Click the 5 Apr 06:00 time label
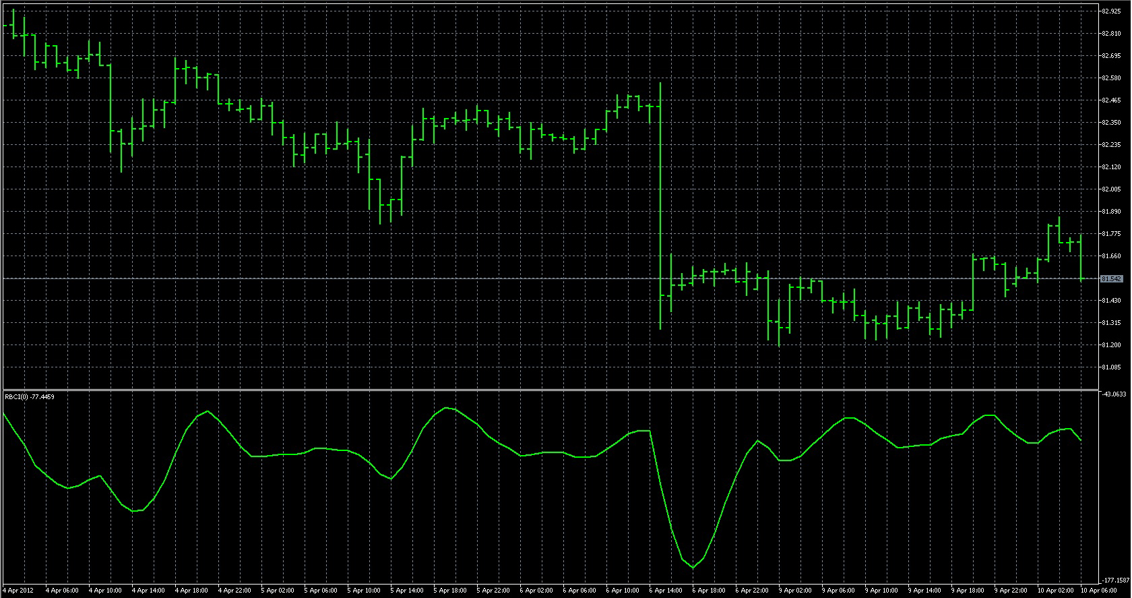Screen dimensions: 1132x598 pos(321,591)
